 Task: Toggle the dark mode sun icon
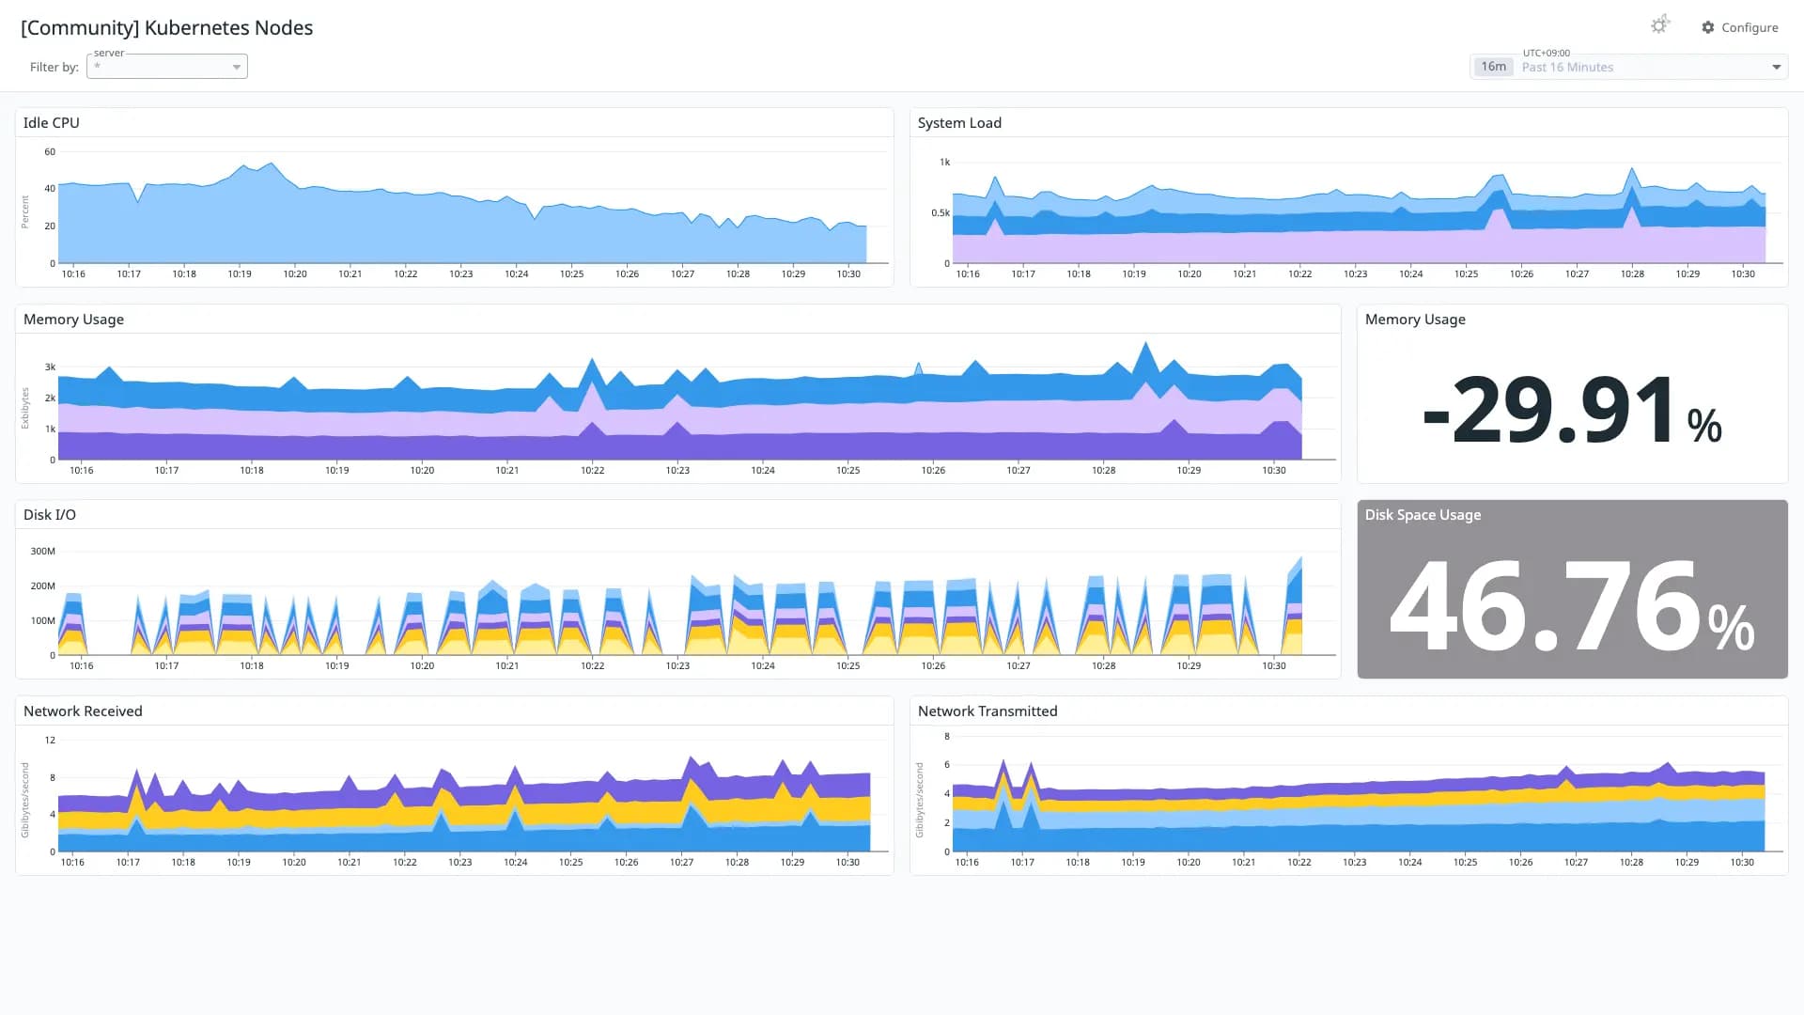(x=1659, y=25)
